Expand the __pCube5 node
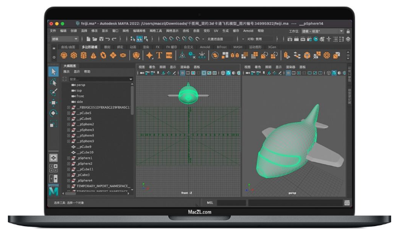 (x=68, y=113)
